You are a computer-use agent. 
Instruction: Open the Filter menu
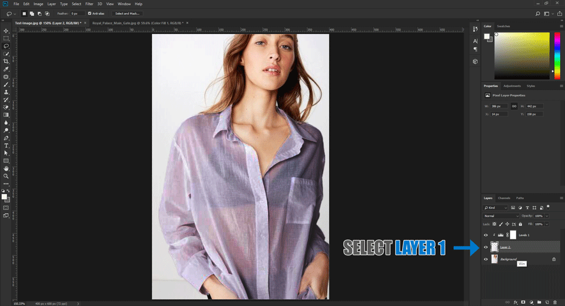click(89, 4)
